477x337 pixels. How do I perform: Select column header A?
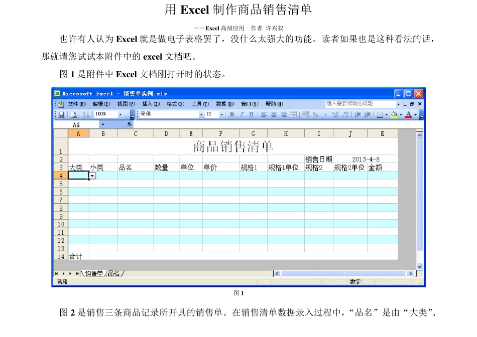pyautogui.click(x=78, y=134)
